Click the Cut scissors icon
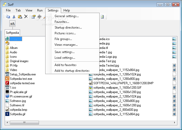Viewport: 182px width, 130px height. point(14,17)
